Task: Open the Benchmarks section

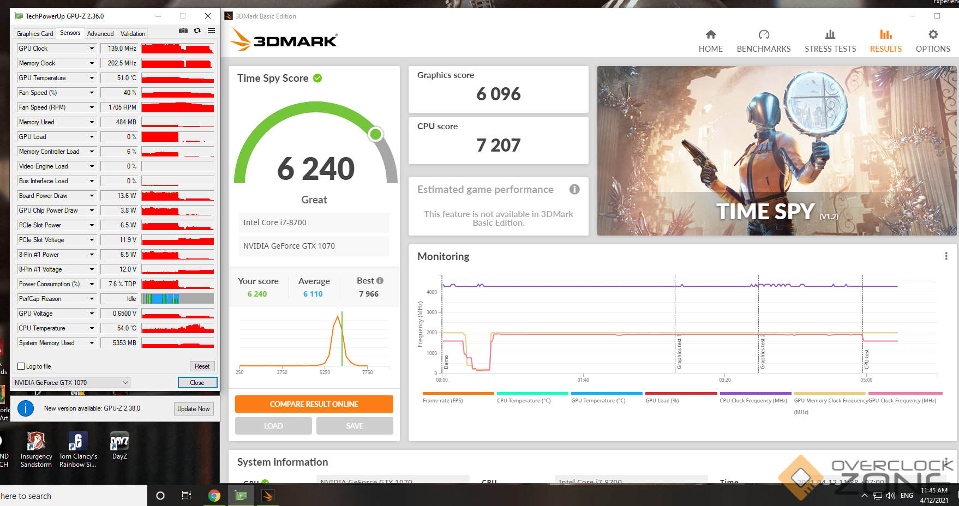Action: coord(763,41)
